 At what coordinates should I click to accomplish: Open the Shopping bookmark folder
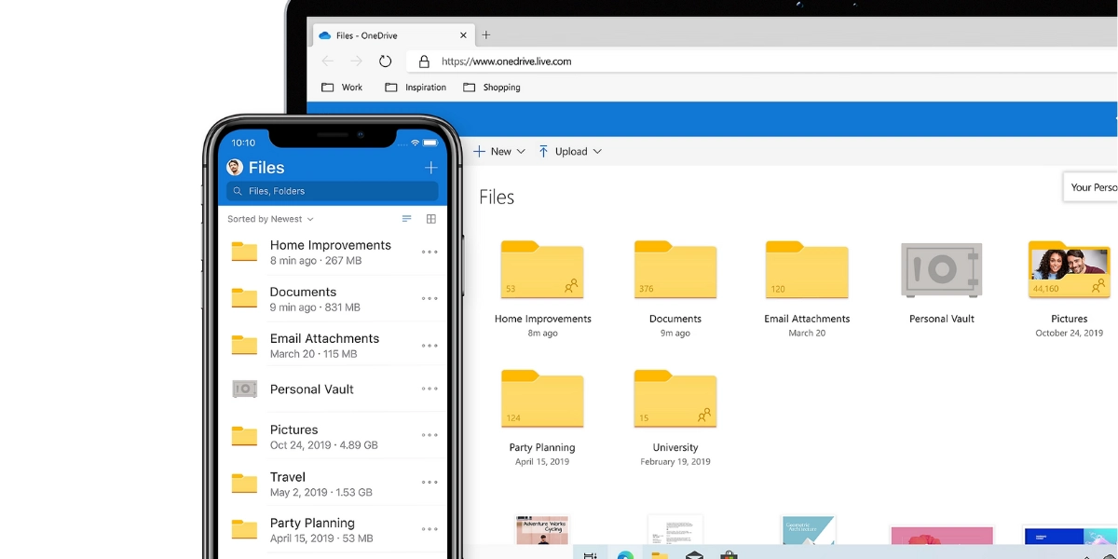tap(492, 88)
